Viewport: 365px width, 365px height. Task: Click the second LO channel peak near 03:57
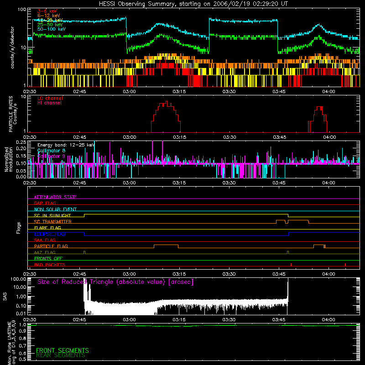coord(319,107)
